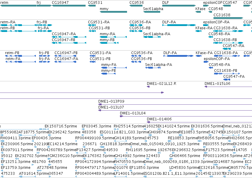Click the CG9548-PA protein feature
This screenshot has width=252, height=178.
(211, 68)
